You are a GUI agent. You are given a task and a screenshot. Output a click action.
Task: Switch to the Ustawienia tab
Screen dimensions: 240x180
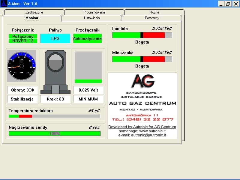(x=92, y=18)
